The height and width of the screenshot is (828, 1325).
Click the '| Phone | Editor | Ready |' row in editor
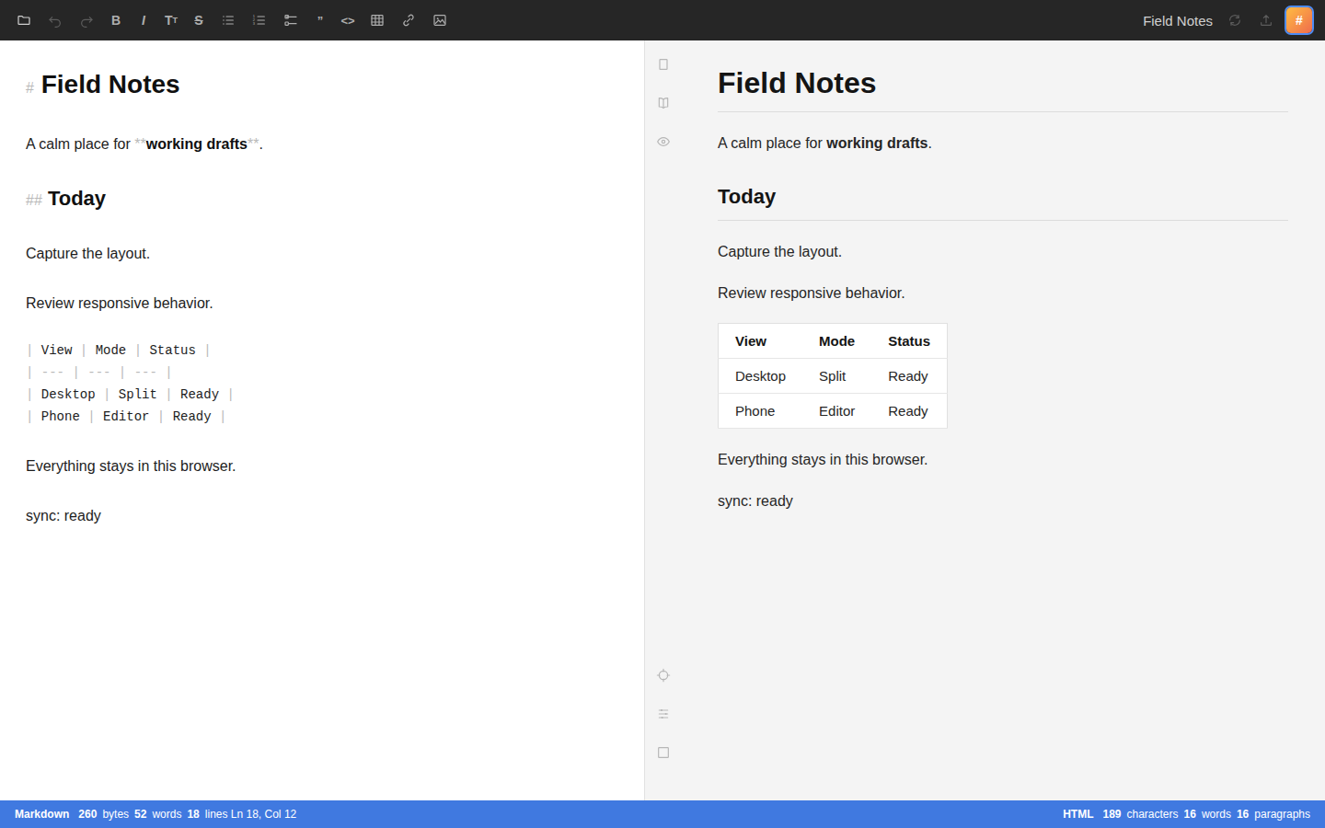(x=126, y=417)
